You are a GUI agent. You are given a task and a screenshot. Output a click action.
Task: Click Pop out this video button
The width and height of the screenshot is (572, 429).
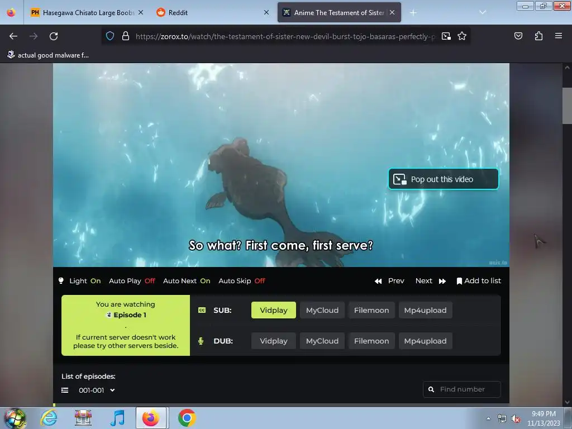coord(443,179)
